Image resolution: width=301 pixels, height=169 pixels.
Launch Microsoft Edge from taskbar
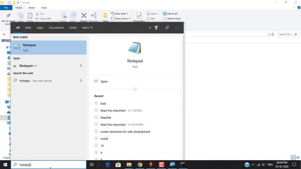[x=108, y=165]
